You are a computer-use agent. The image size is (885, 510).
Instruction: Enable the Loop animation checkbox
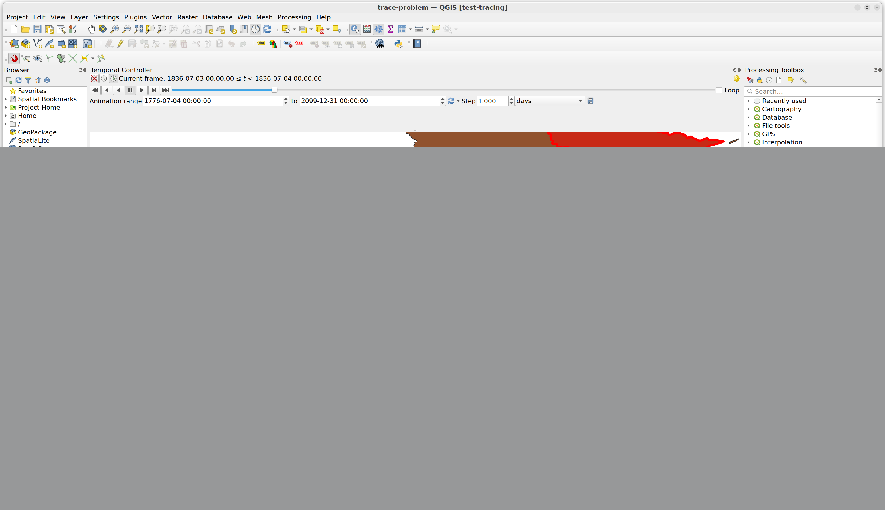pyautogui.click(x=719, y=90)
